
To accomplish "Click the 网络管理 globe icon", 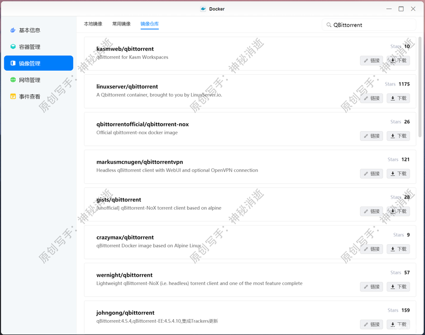I will point(13,80).
